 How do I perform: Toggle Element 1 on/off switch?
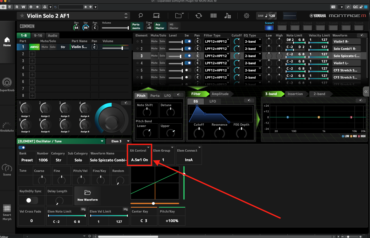coord(188,41)
